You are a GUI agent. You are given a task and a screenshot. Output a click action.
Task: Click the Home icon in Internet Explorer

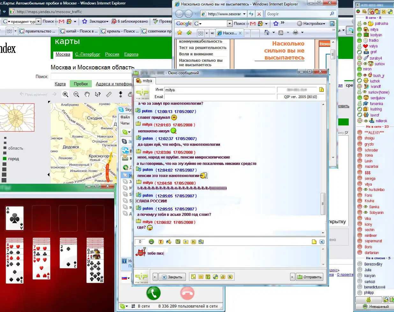click(x=266, y=33)
